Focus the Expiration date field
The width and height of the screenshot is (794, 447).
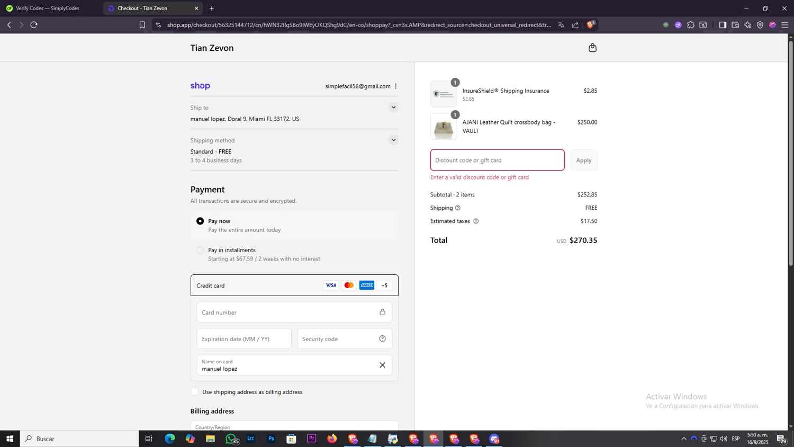click(244, 339)
